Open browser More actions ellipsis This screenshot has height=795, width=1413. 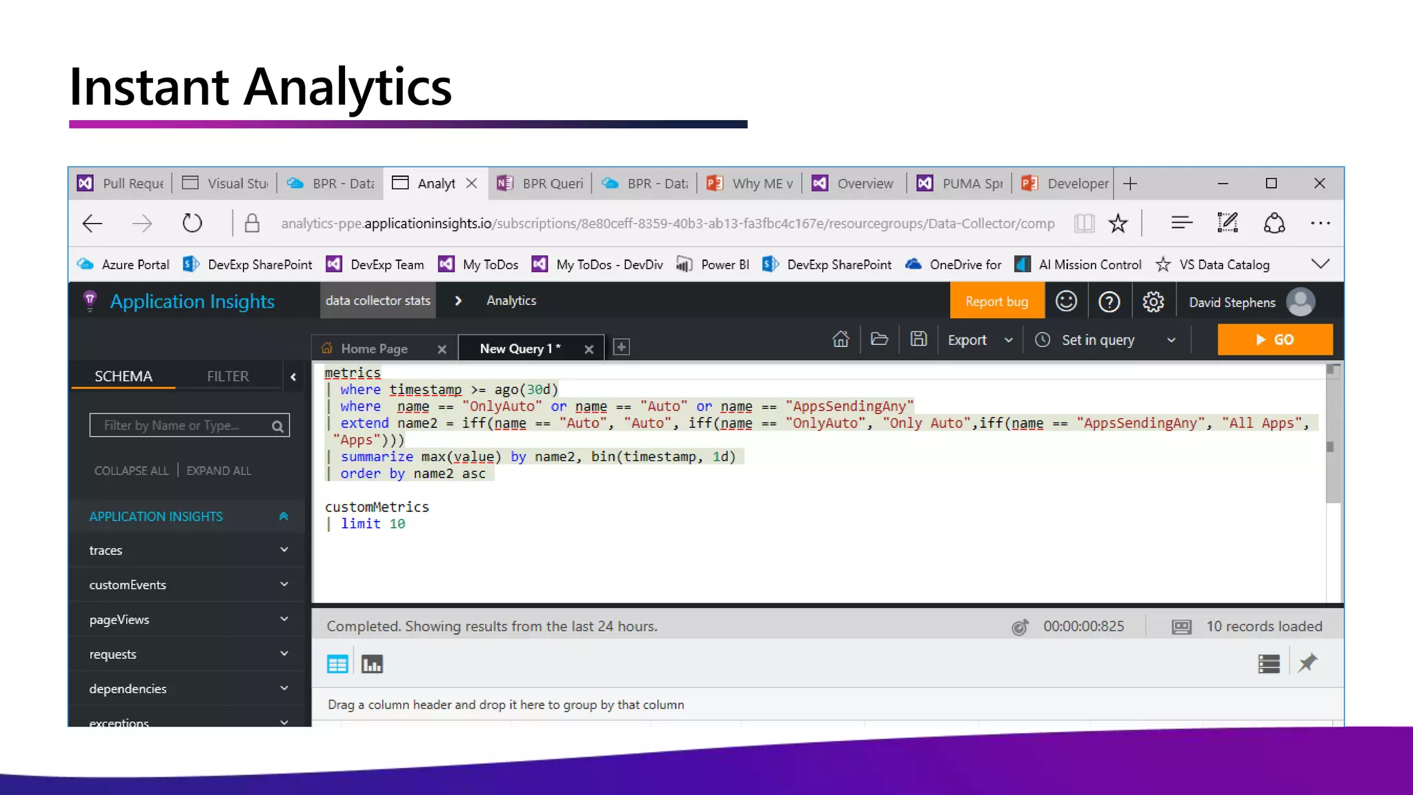click(1320, 223)
